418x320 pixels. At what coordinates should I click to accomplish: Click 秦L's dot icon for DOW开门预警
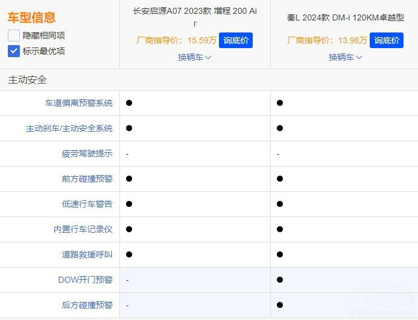(280, 280)
